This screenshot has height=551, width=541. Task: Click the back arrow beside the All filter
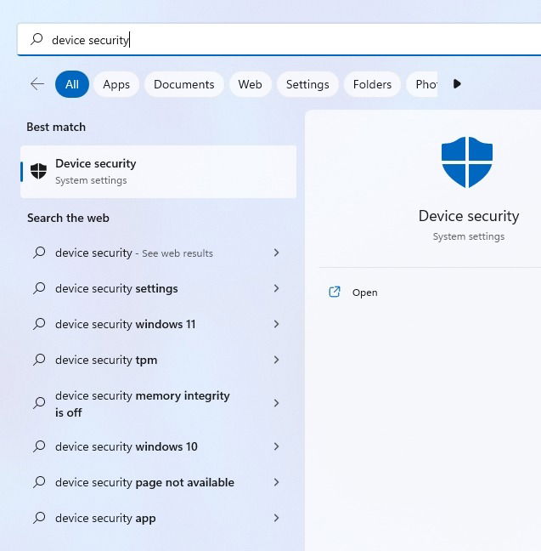coord(37,84)
